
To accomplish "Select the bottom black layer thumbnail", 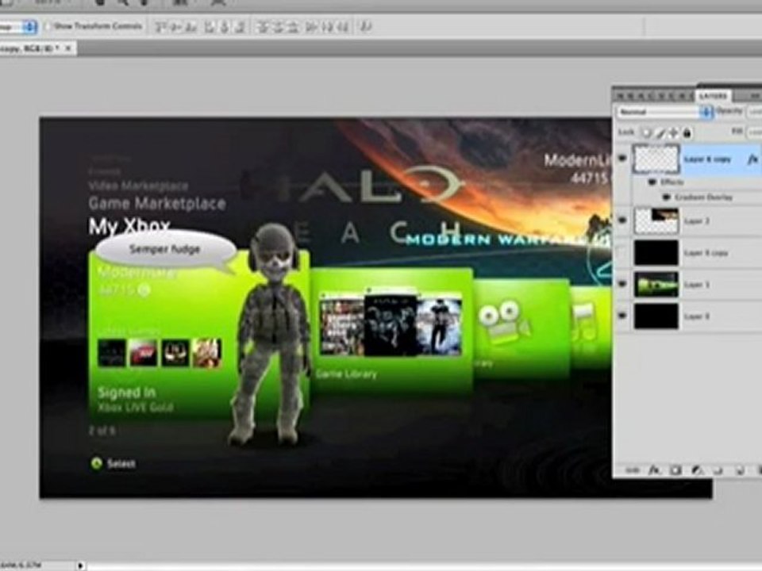I will coord(656,316).
